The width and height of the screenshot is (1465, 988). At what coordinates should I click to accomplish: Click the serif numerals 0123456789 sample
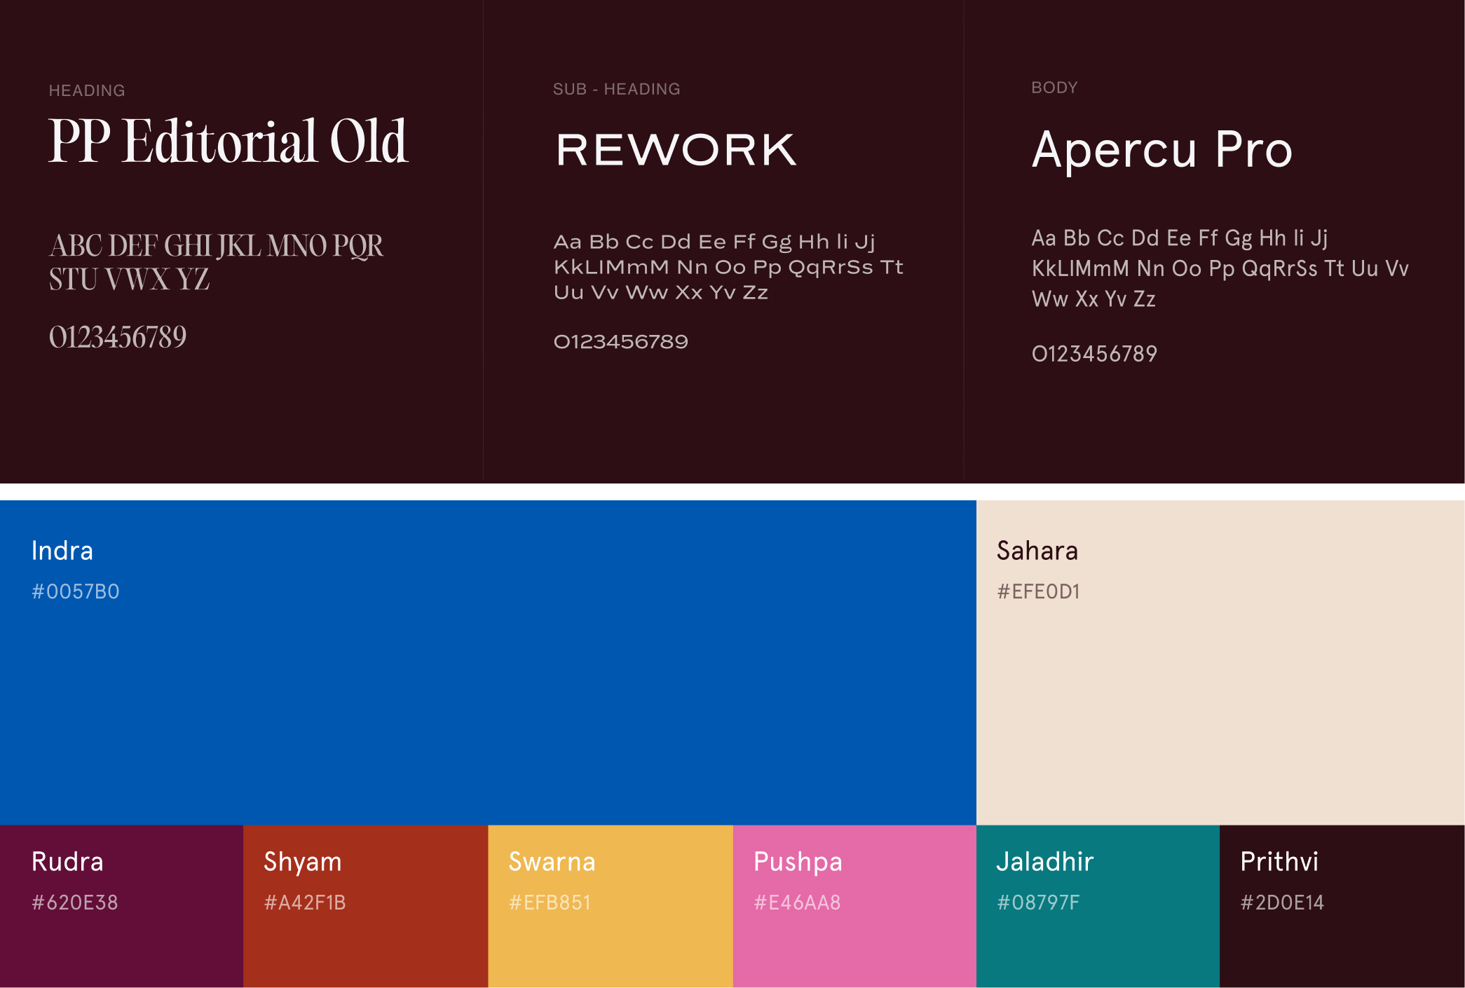(x=118, y=337)
